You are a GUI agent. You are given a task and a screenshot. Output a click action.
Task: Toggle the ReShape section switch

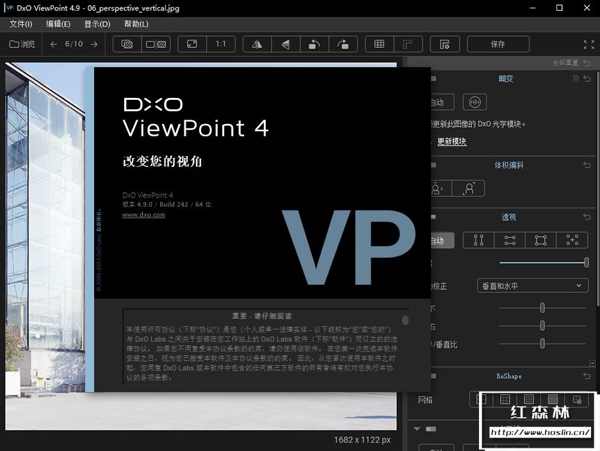(x=434, y=376)
